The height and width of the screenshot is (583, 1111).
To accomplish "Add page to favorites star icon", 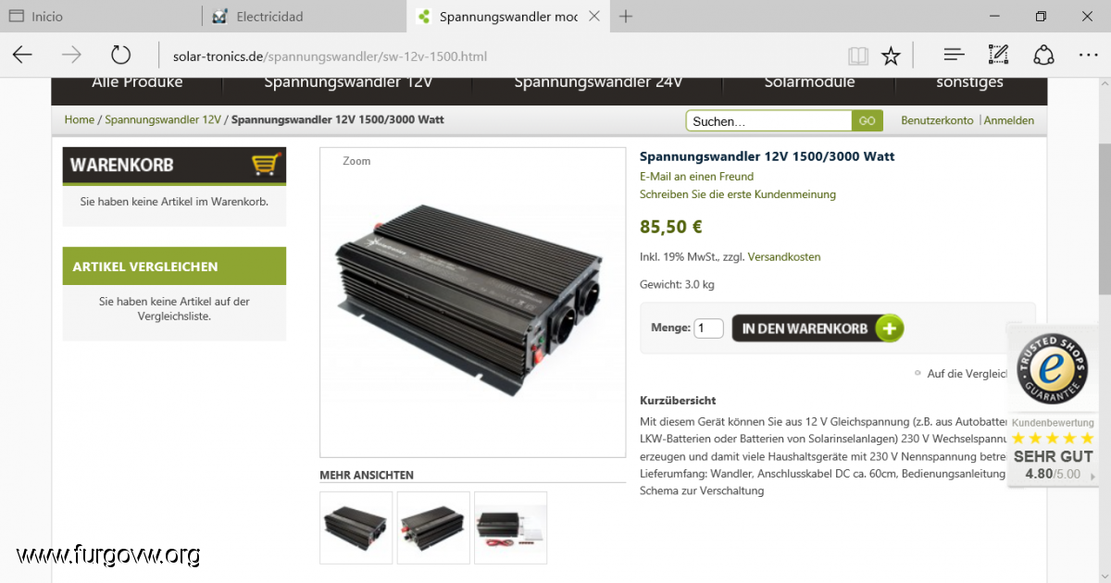I will click(891, 56).
